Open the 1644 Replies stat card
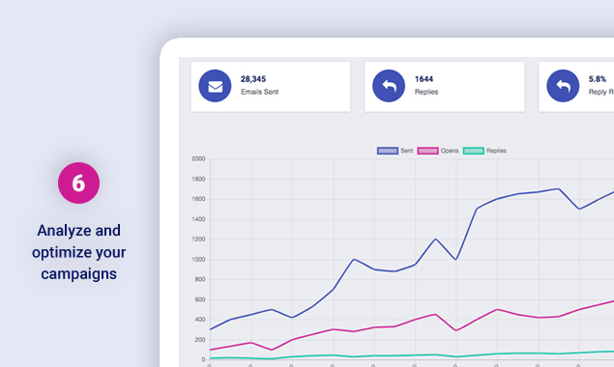614x367 pixels. 445,87
